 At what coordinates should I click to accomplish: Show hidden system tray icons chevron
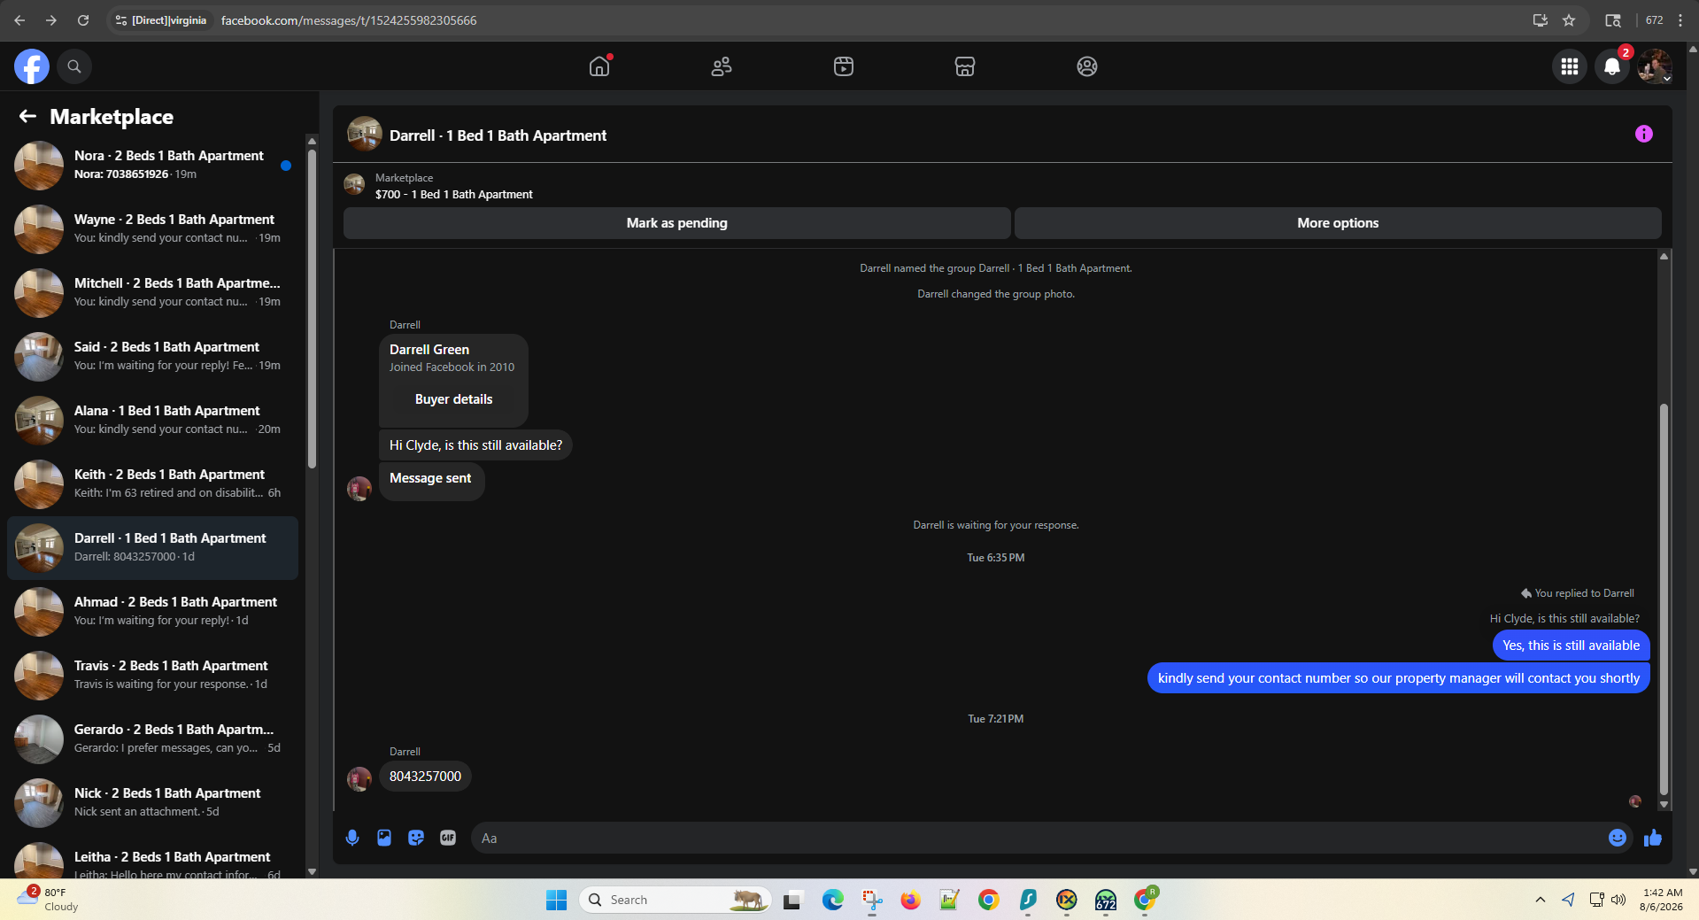[x=1541, y=900]
